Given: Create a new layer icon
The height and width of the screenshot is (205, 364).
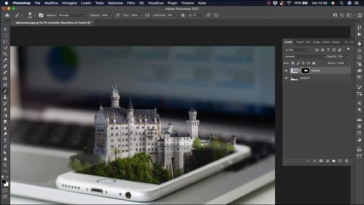Looking at the screenshot, I should click(340, 161).
